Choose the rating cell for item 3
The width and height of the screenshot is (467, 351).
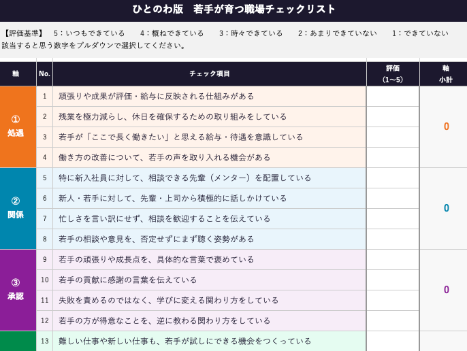393,137
